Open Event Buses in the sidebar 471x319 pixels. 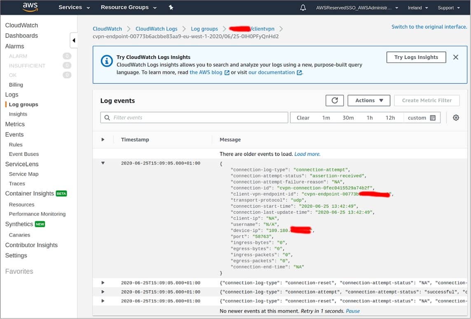(x=24, y=154)
